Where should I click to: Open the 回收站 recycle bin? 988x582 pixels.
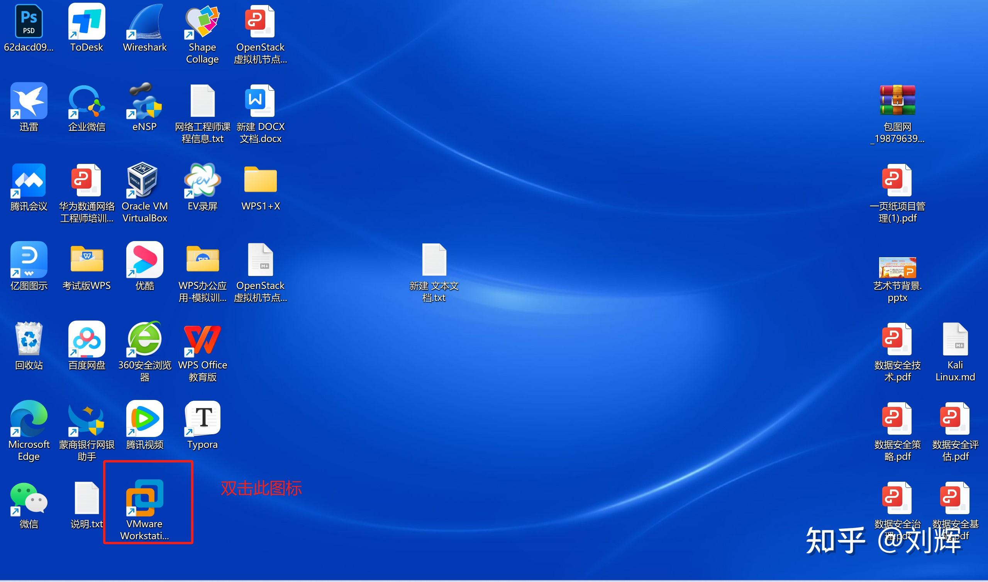[29, 339]
